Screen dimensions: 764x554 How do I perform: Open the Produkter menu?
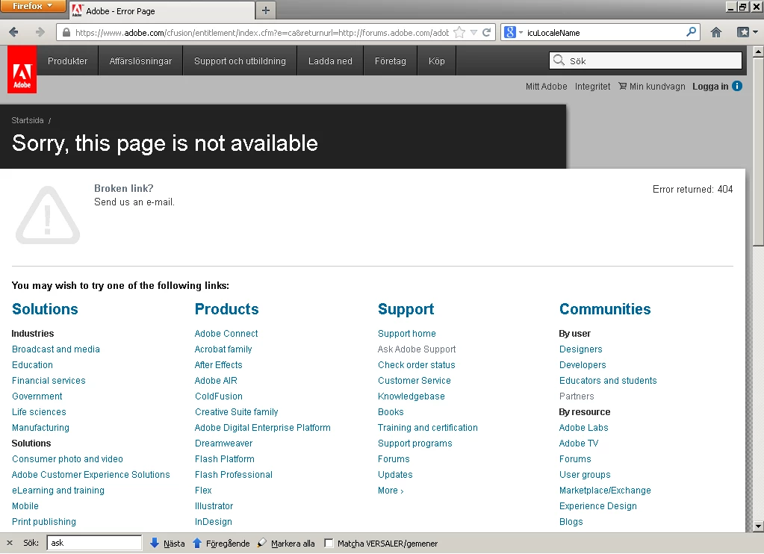coord(68,61)
